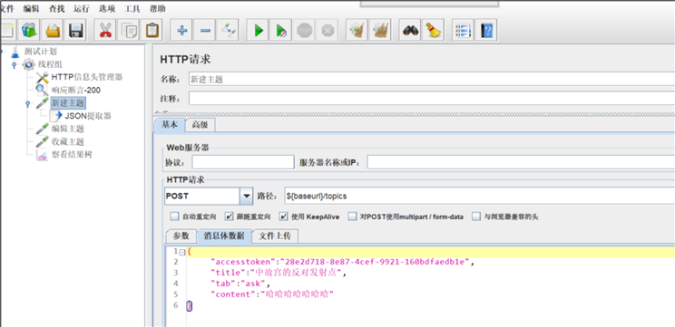This screenshot has width=675, height=327.
Task: Start test without pauses icon
Action: 281,30
